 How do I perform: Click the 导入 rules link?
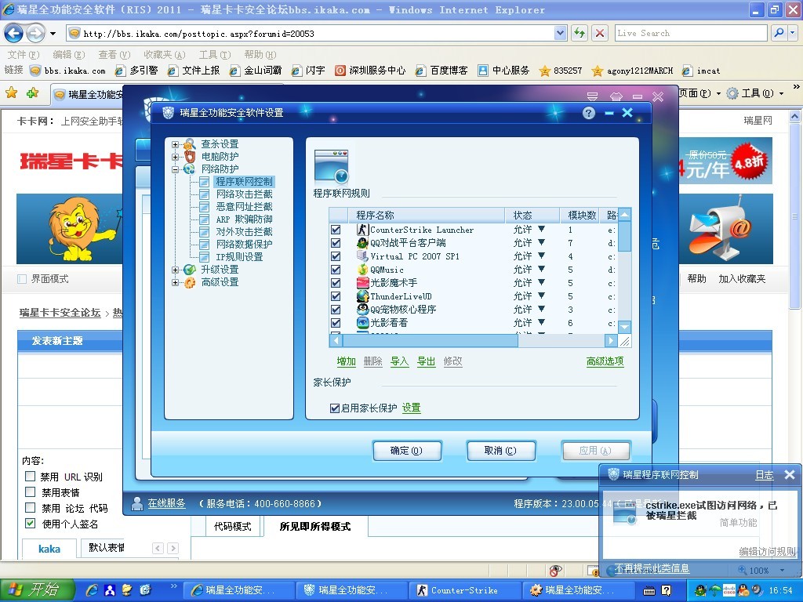point(399,361)
